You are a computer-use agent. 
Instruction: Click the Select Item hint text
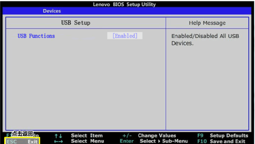(x=87, y=136)
